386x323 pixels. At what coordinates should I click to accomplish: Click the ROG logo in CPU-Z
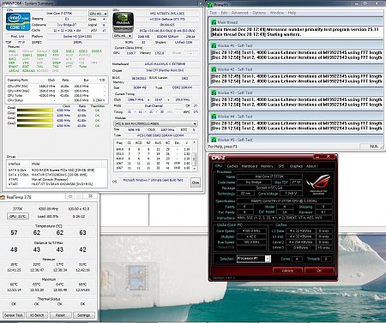(318, 185)
